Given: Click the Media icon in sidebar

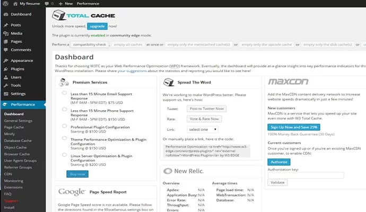Looking at the screenshot, I should [6, 33].
